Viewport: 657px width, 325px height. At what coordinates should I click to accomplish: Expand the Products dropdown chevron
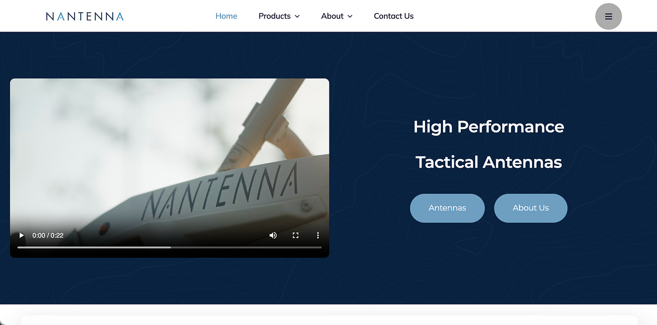click(297, 16)
